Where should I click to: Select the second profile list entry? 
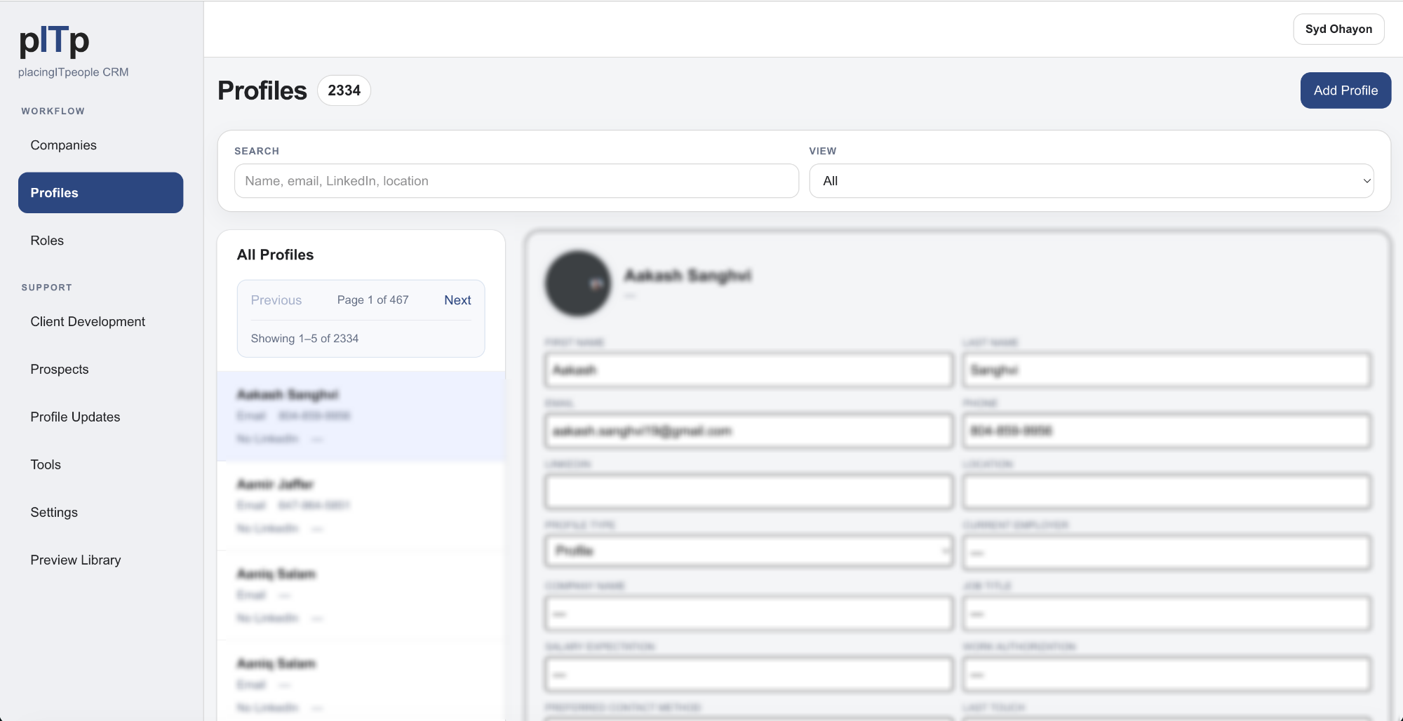(x=361, y=506)
